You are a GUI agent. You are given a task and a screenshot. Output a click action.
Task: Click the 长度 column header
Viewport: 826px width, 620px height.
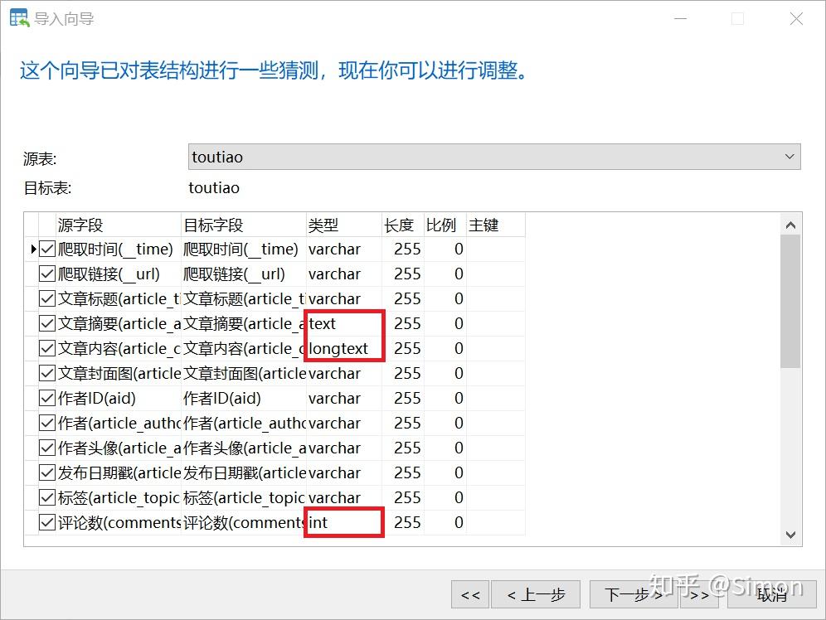pos(402,225)
